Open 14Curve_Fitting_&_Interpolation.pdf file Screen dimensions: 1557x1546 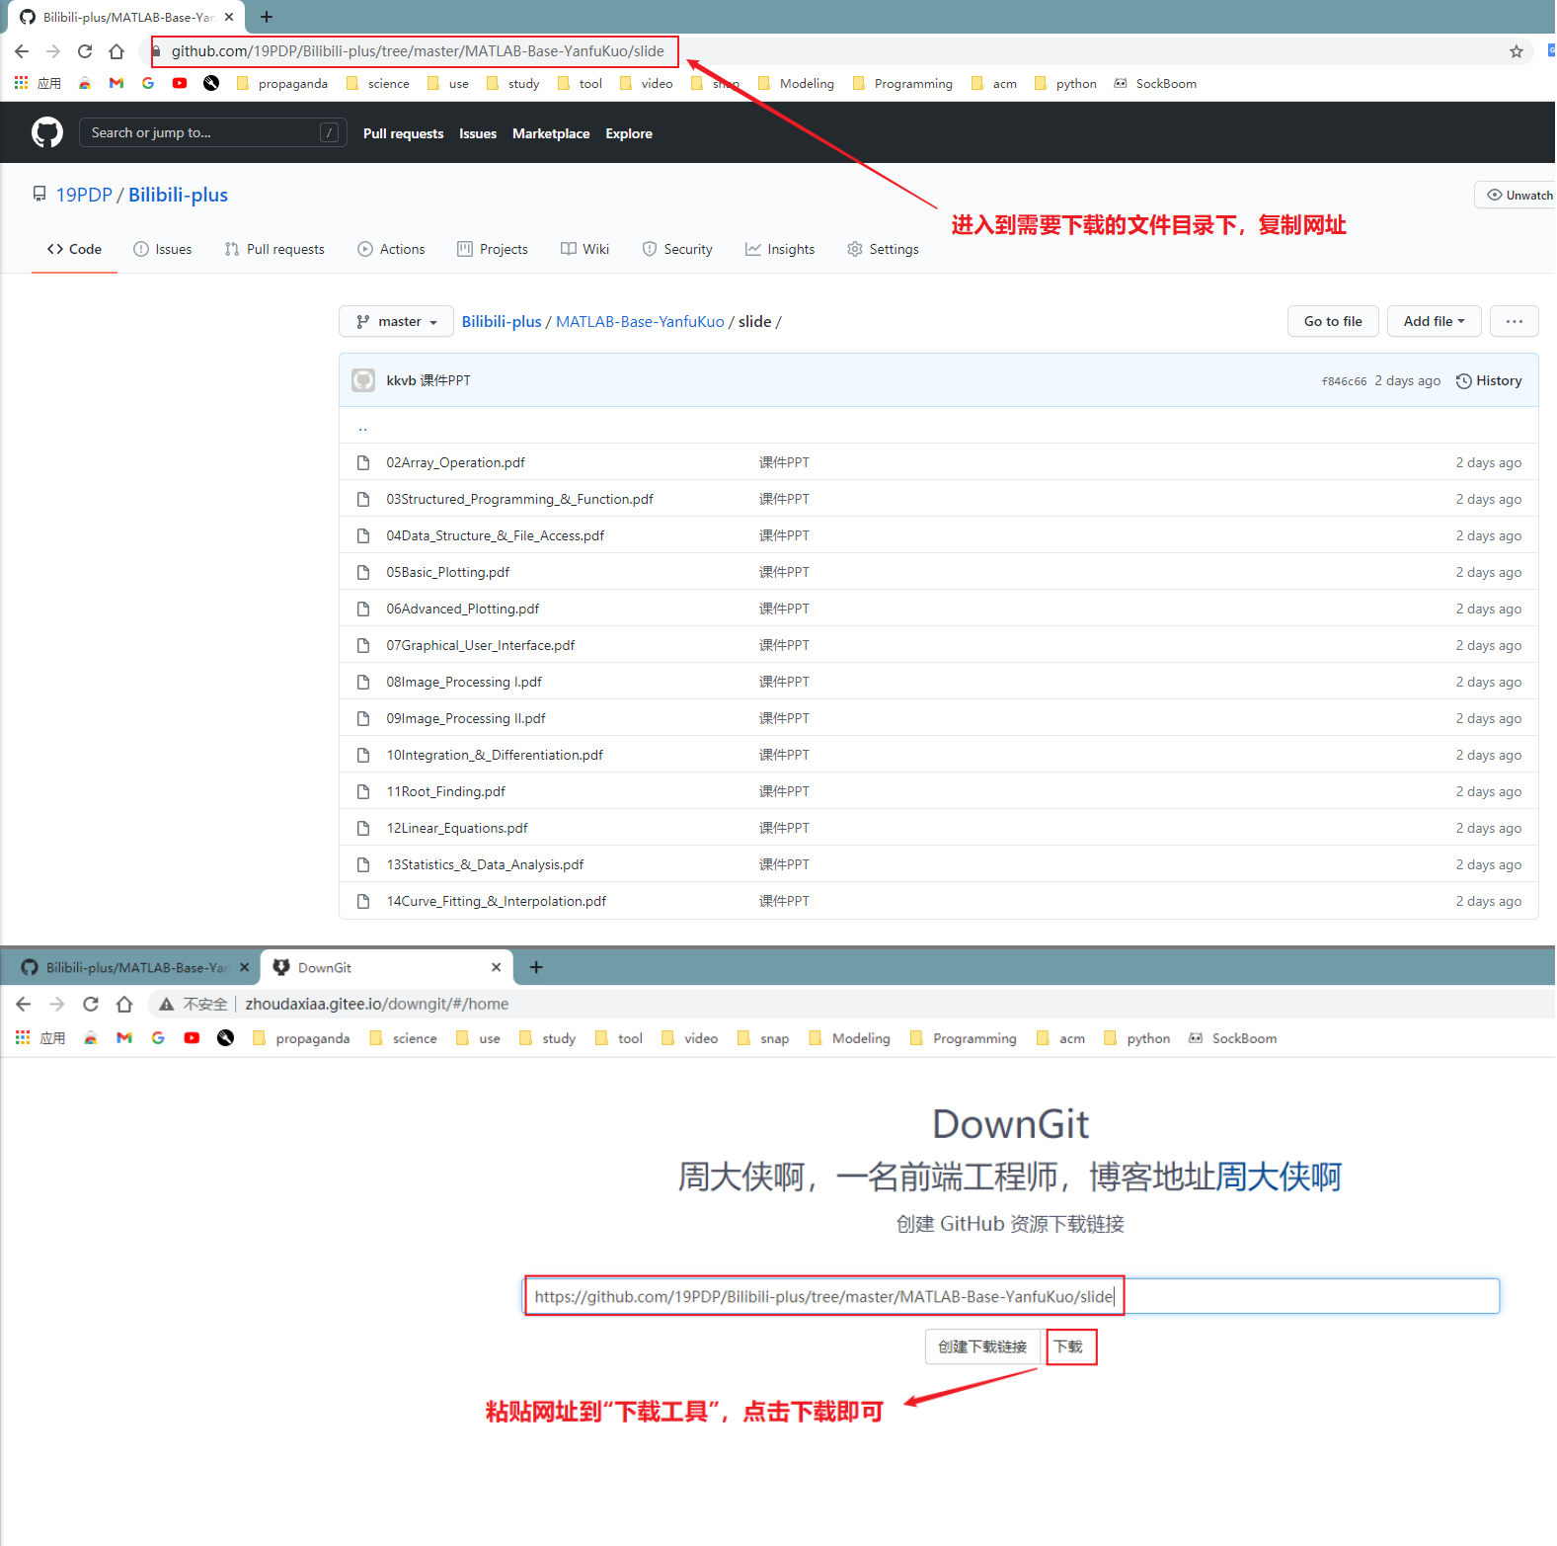coord(497,901)
